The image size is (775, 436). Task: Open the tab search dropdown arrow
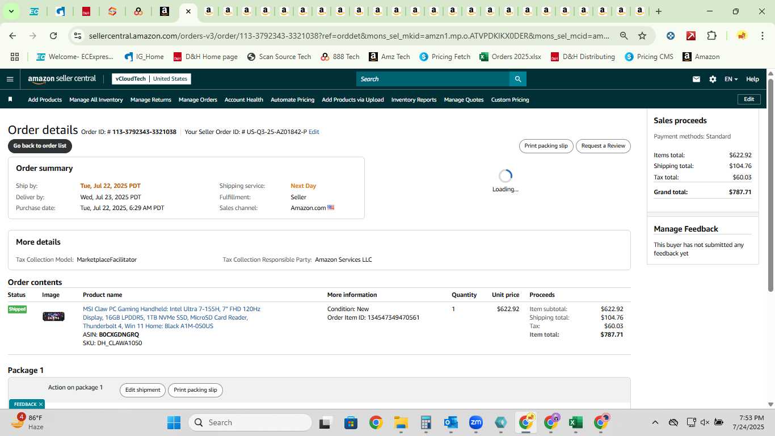tap(11, 11)
